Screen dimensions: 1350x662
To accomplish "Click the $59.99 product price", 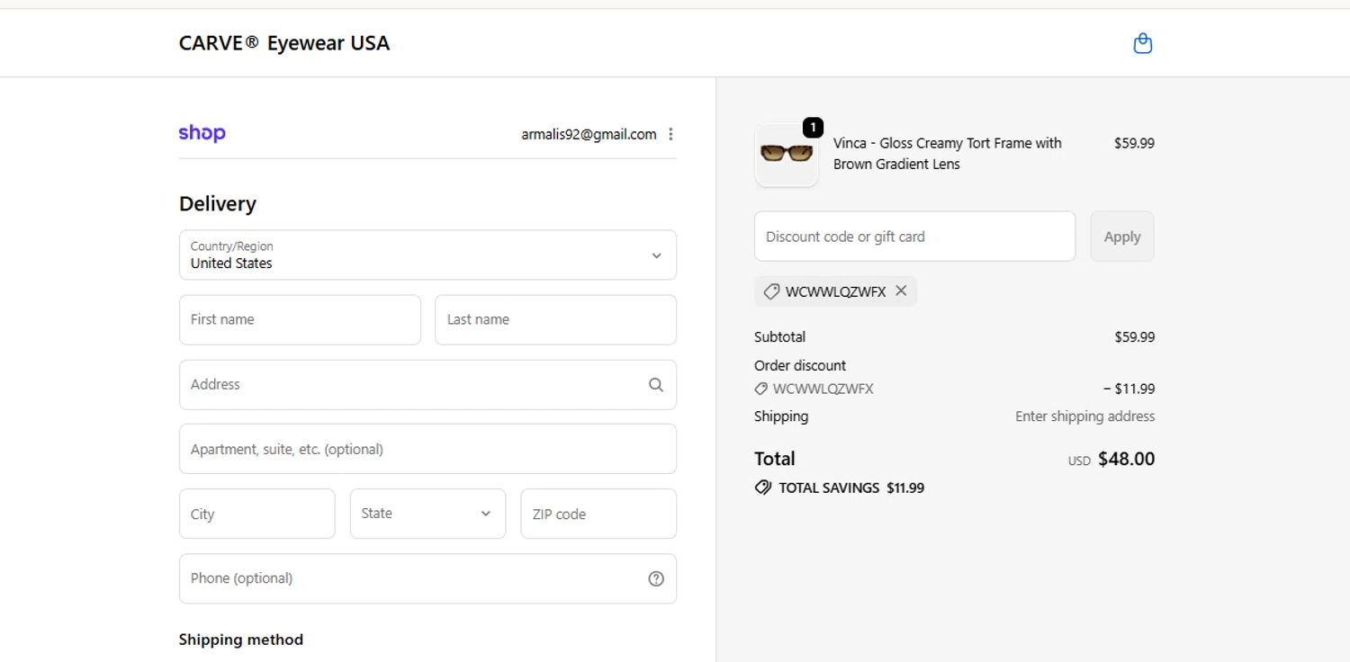I will point(1134,143).
